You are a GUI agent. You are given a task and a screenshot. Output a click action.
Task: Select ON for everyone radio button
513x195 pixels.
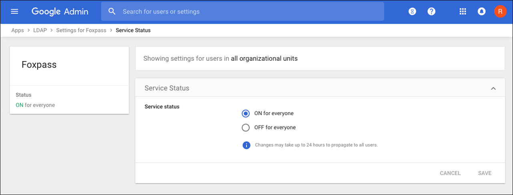click(x=246, y=113)
